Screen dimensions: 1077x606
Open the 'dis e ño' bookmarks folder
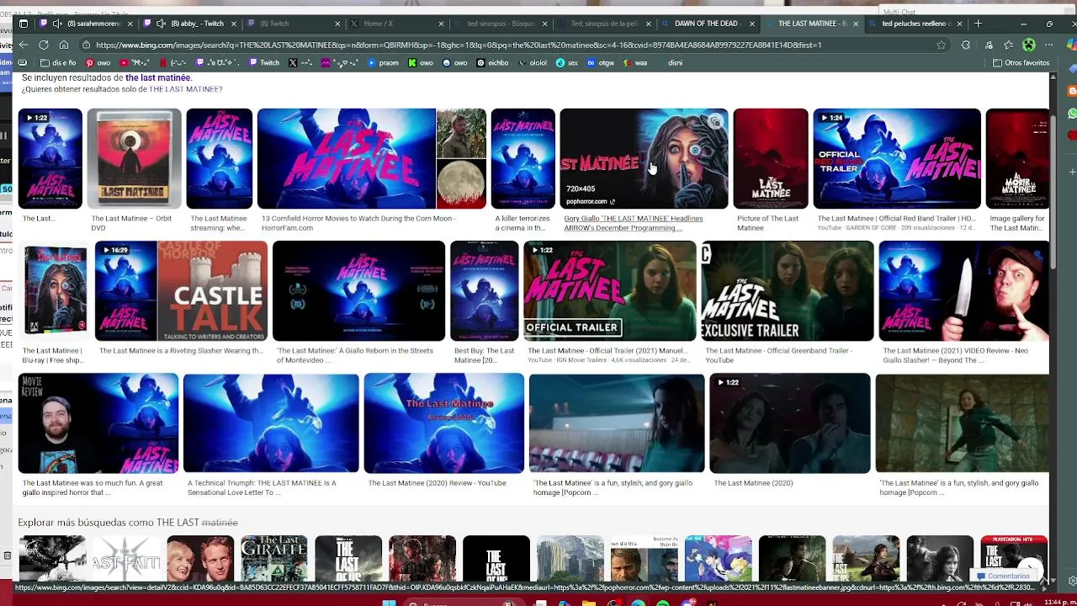click(58, 62)
